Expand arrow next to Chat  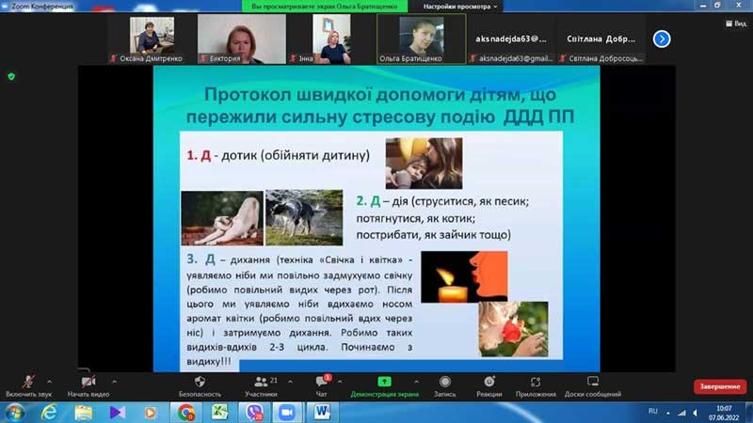[x=340, y=382]
